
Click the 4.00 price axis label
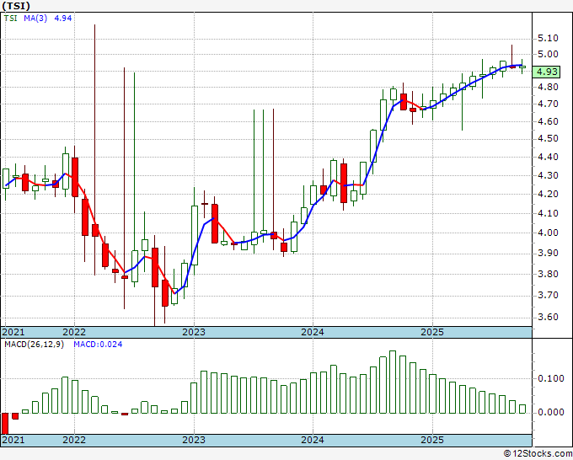[x=548, y=233]
